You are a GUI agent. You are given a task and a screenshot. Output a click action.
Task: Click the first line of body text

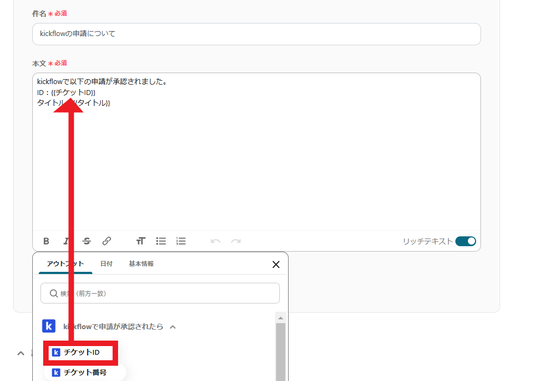pos(102,82)
